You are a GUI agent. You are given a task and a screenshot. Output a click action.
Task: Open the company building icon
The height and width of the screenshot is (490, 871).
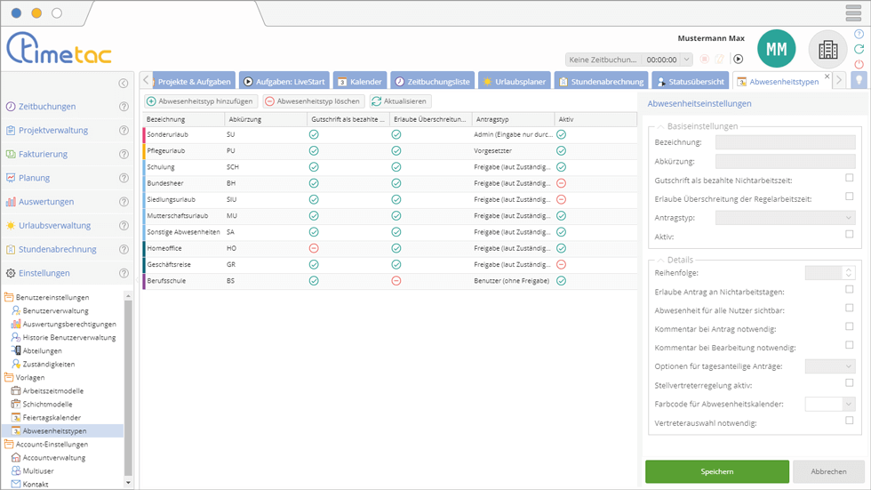827,50
